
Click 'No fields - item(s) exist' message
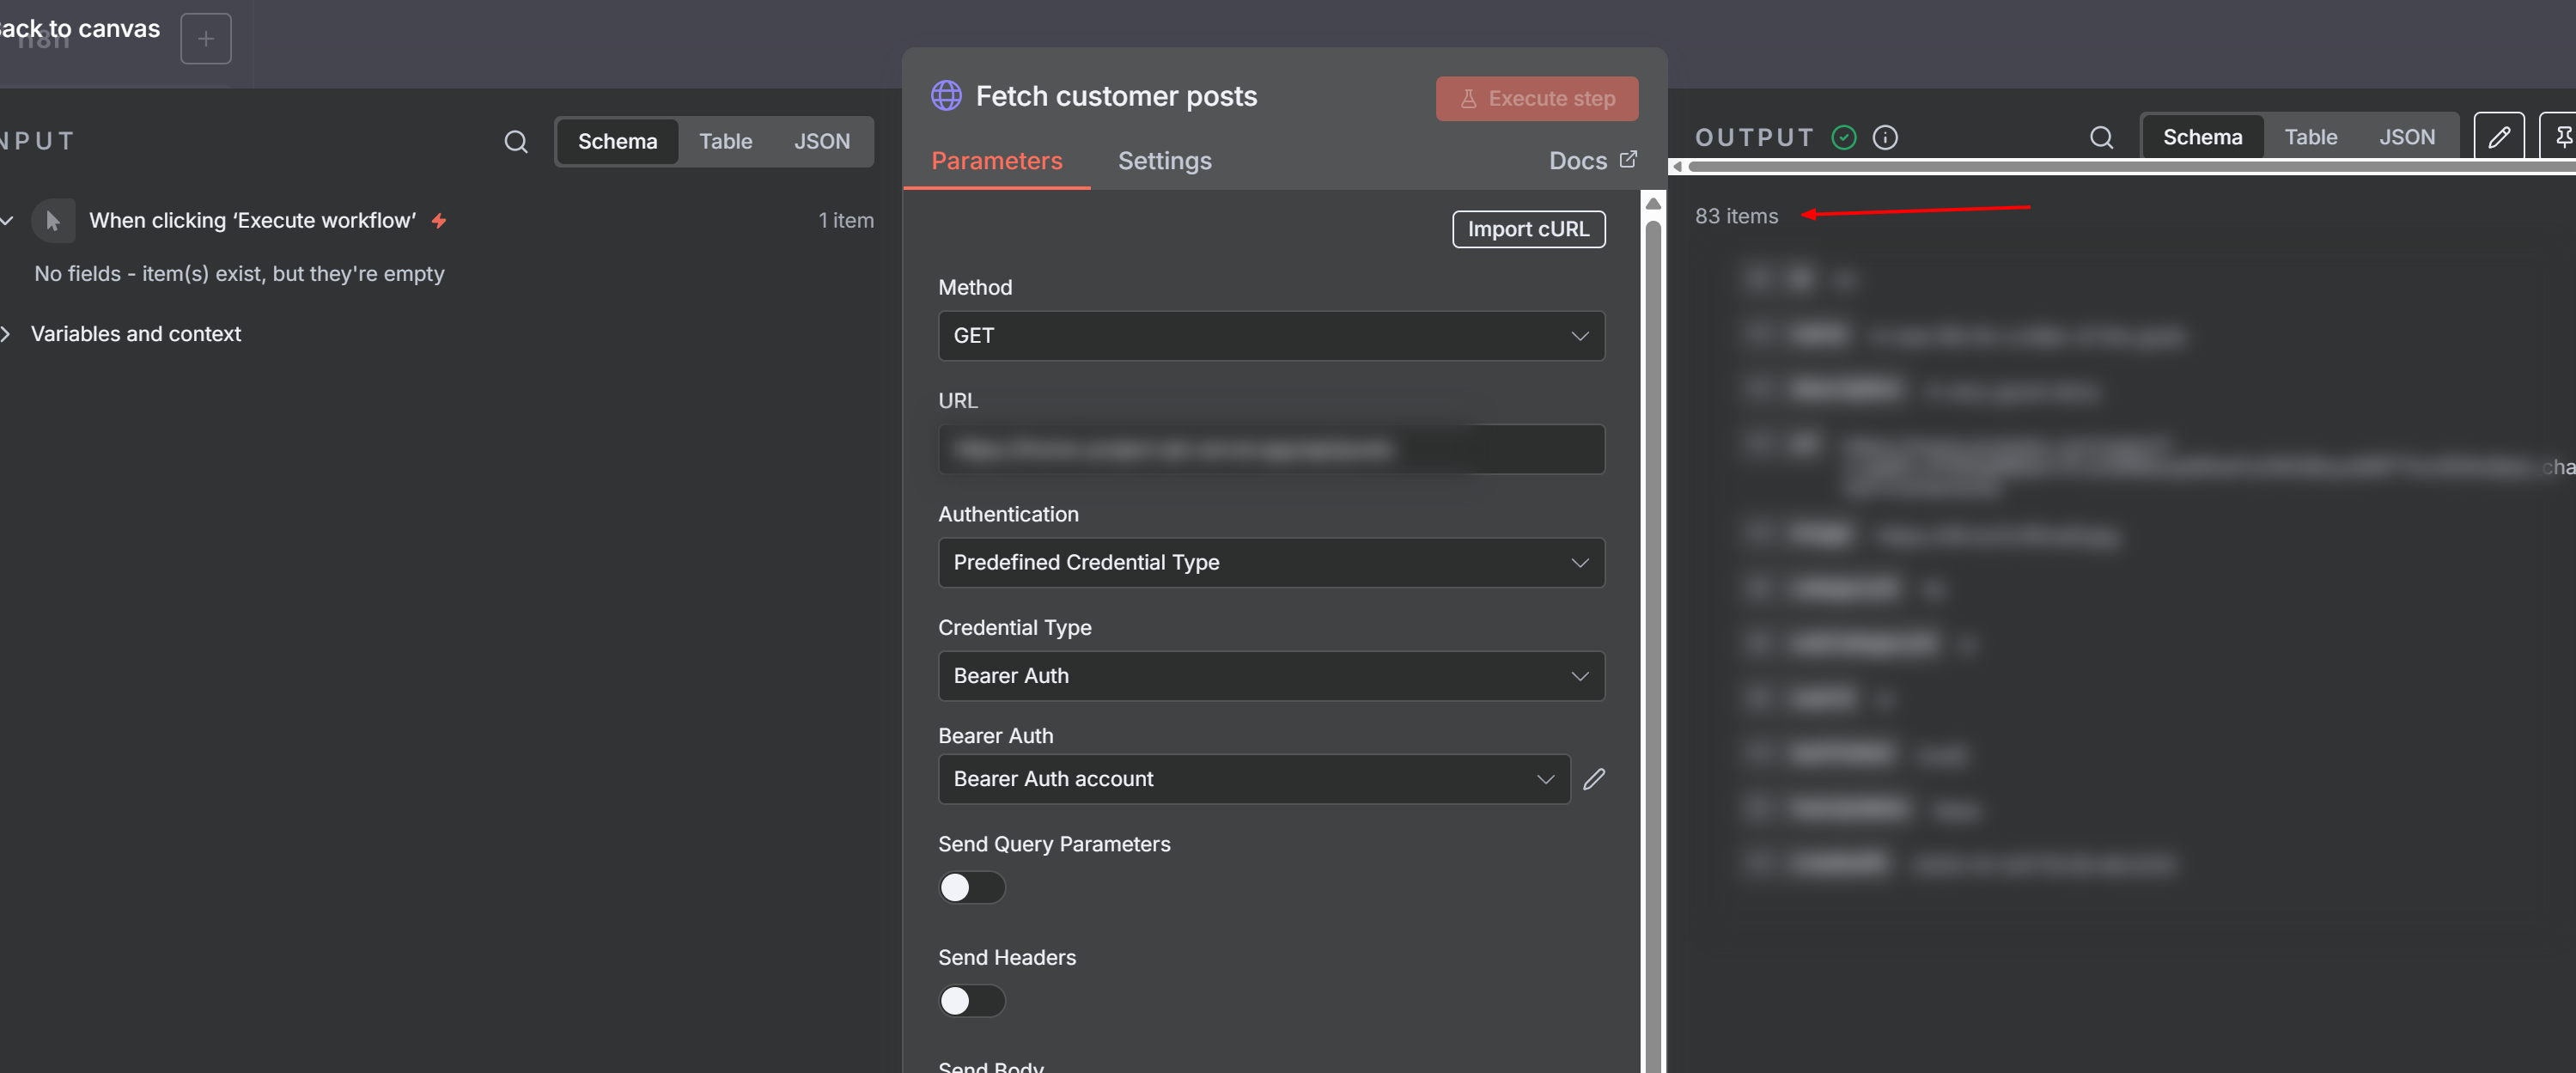(239, 274)
